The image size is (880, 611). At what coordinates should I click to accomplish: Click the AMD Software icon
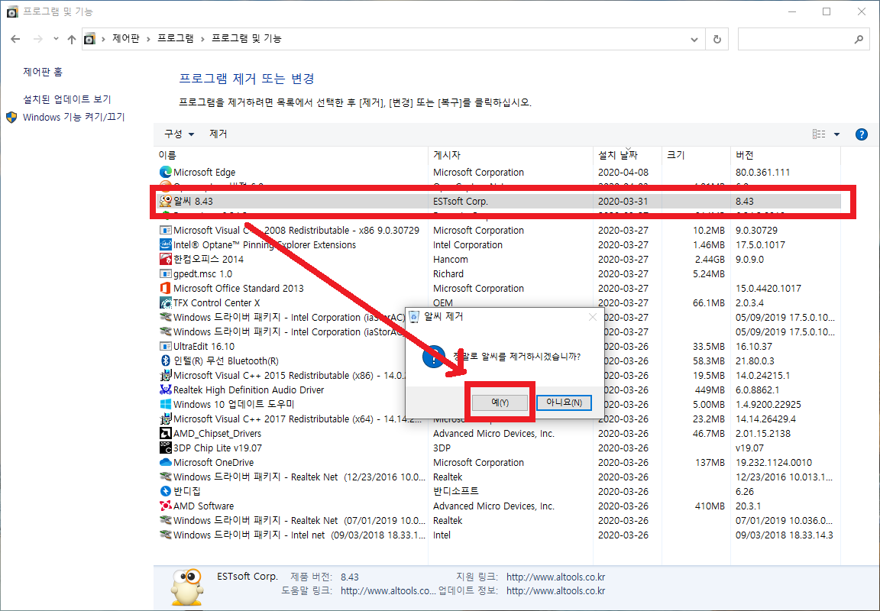click(165, 506)
